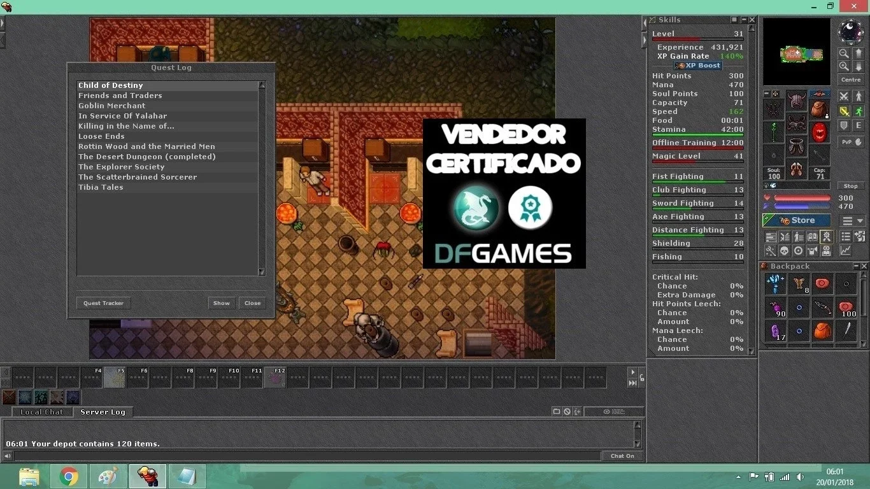This screenshot has height=489, width=870.
Task: Select Goblin Merchant quest
Action: [x=167, y=106]
